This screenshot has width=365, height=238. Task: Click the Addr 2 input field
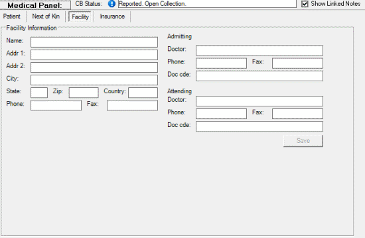click(x=94, y=67)
